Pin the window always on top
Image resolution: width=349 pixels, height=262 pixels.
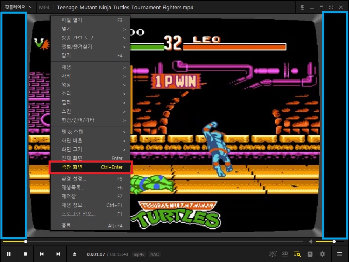pos(302,7)
